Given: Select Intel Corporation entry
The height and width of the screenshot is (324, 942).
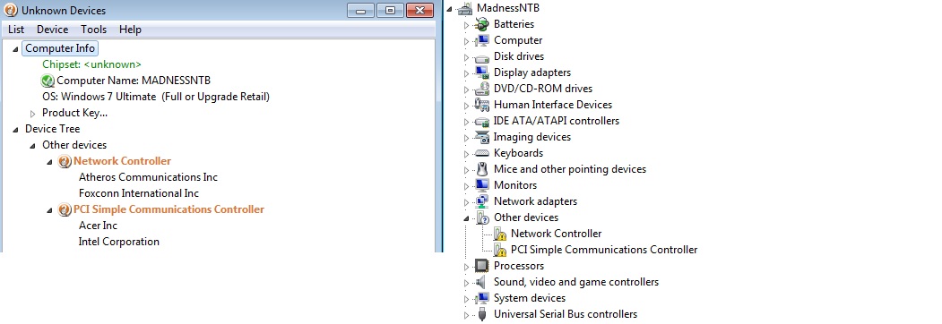Looking at the screenshot, I should tap(119, 243).
